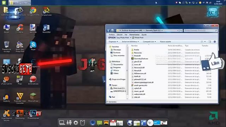Click the Nueva carpeta button
The width and height of the screenshot is (226, 127).
pyautogui.click(x=166, y=42)
